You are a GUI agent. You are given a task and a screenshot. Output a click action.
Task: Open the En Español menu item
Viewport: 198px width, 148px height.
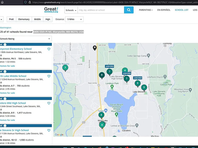point(164,10)
